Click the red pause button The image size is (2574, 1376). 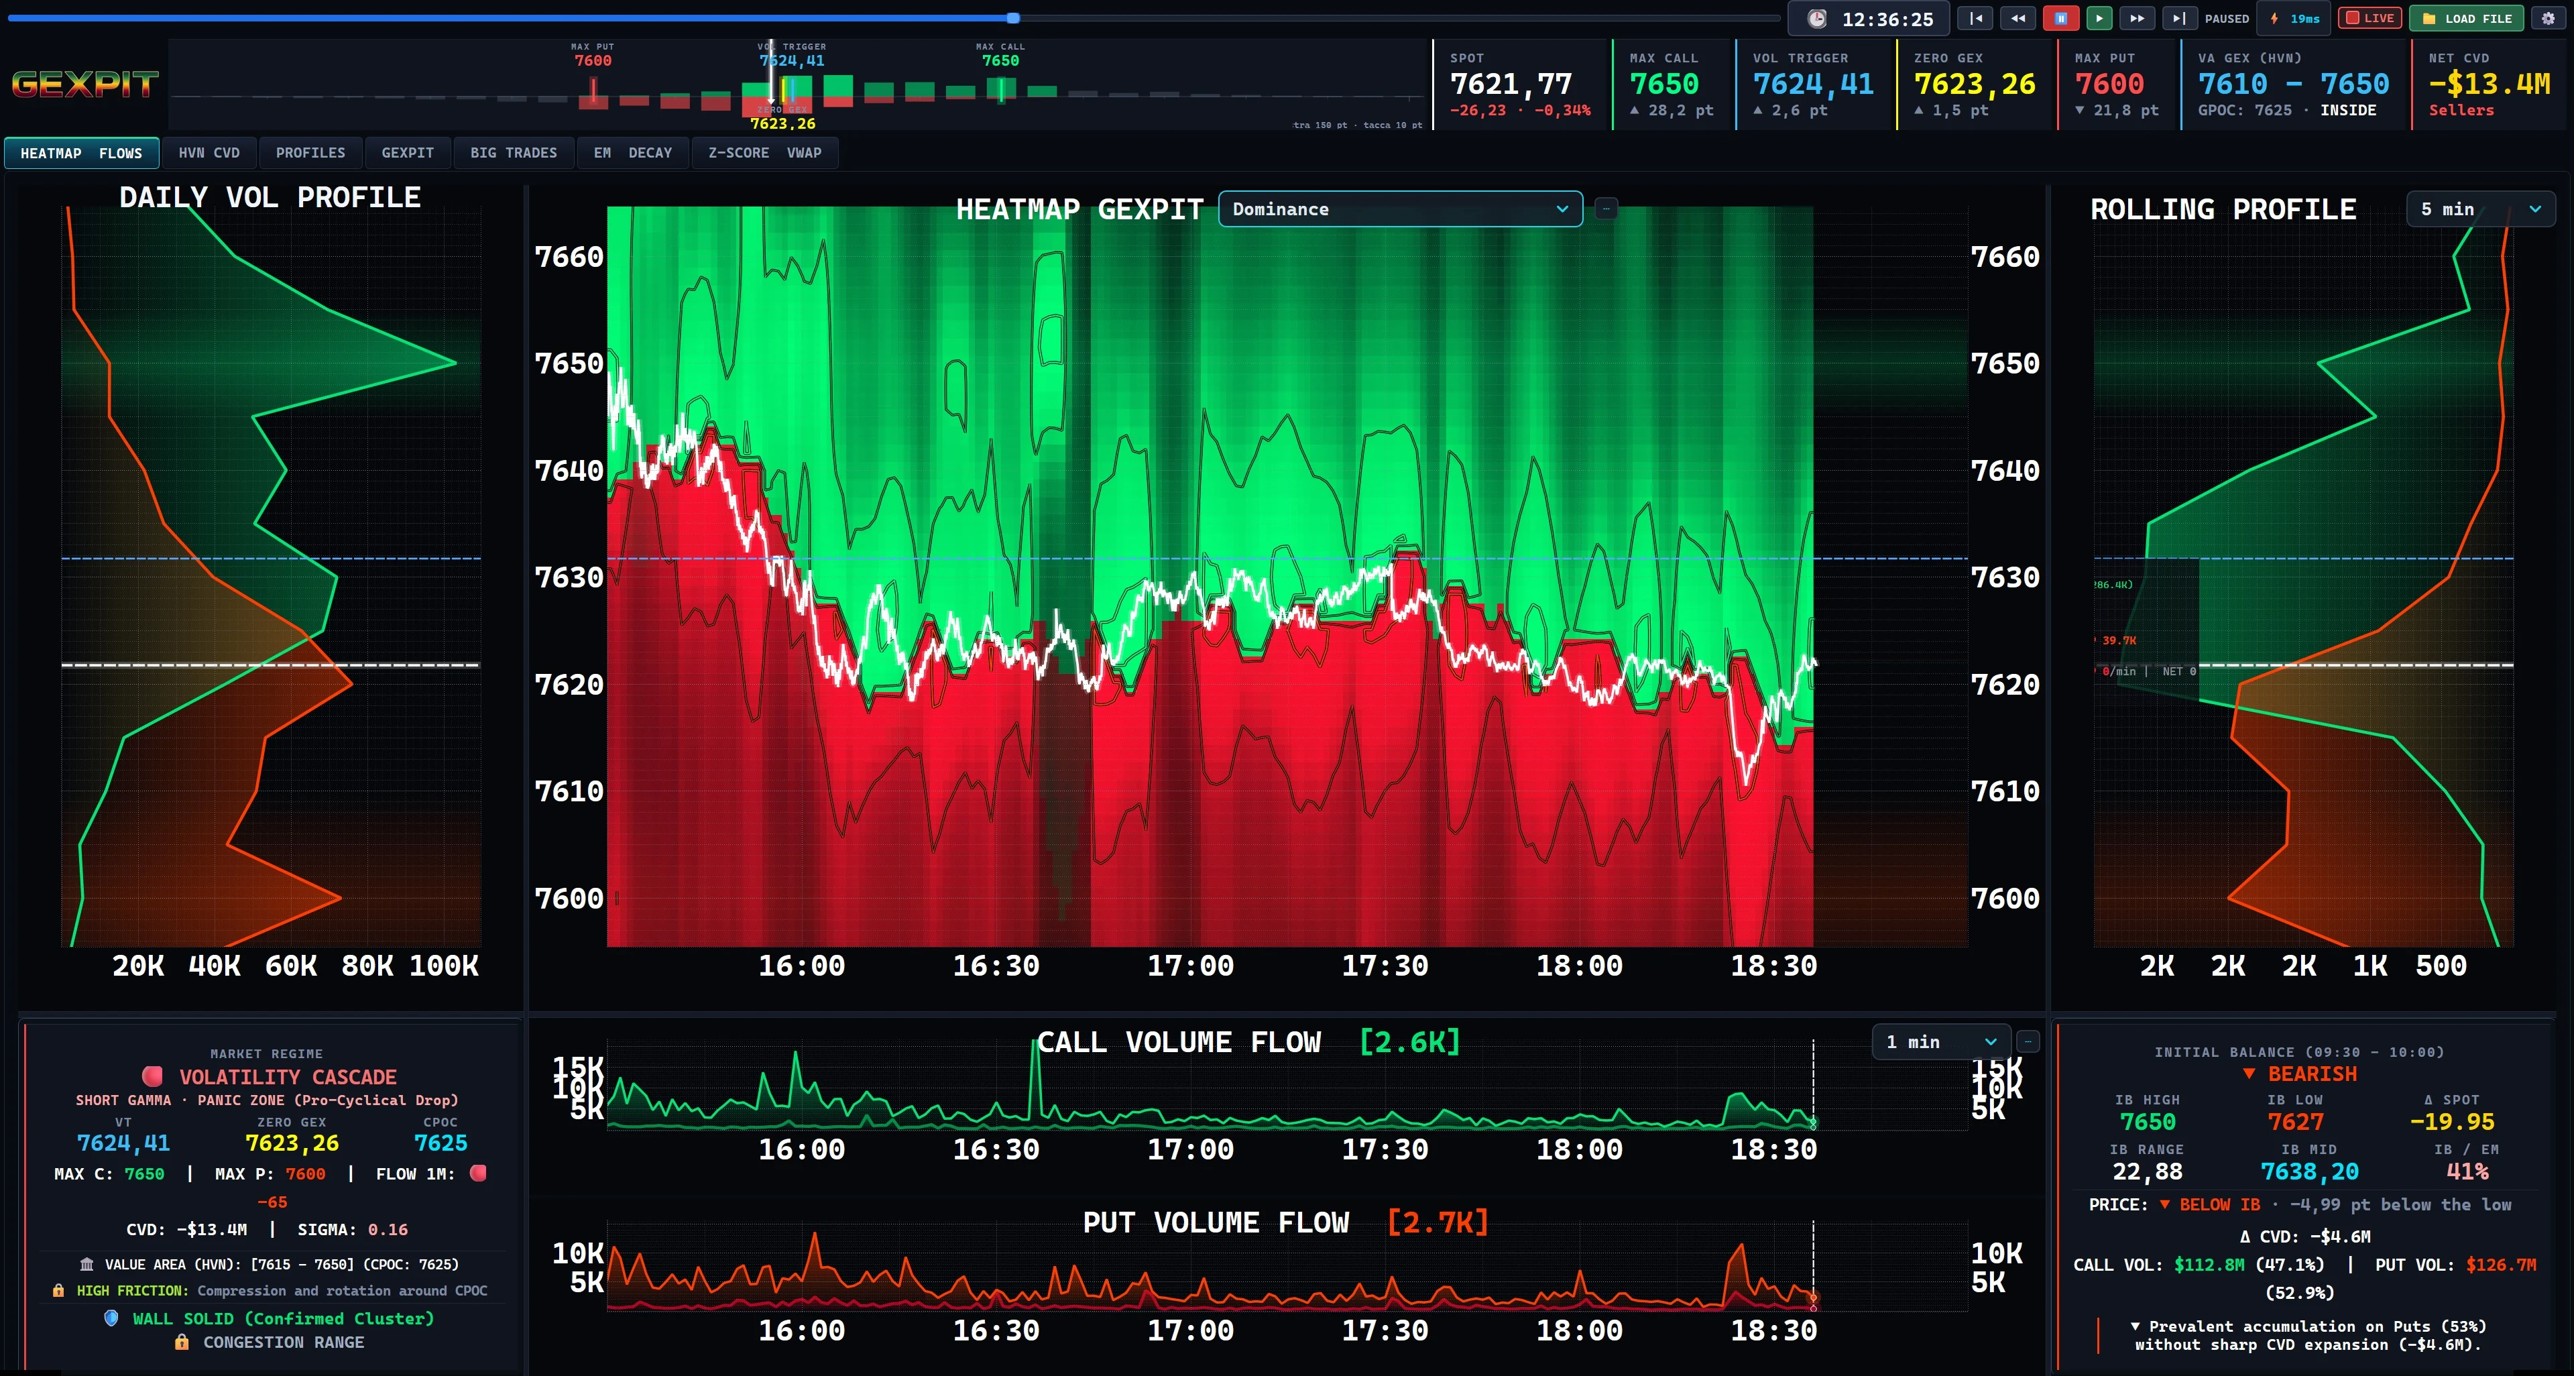2060,18
